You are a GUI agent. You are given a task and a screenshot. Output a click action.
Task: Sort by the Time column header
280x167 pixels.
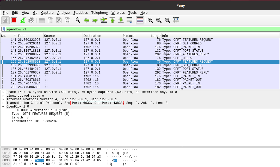[x=30, y=36]
